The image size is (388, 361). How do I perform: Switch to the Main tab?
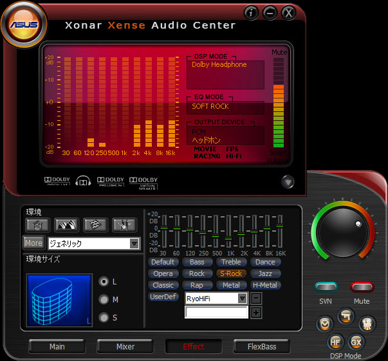pos(57,346)
